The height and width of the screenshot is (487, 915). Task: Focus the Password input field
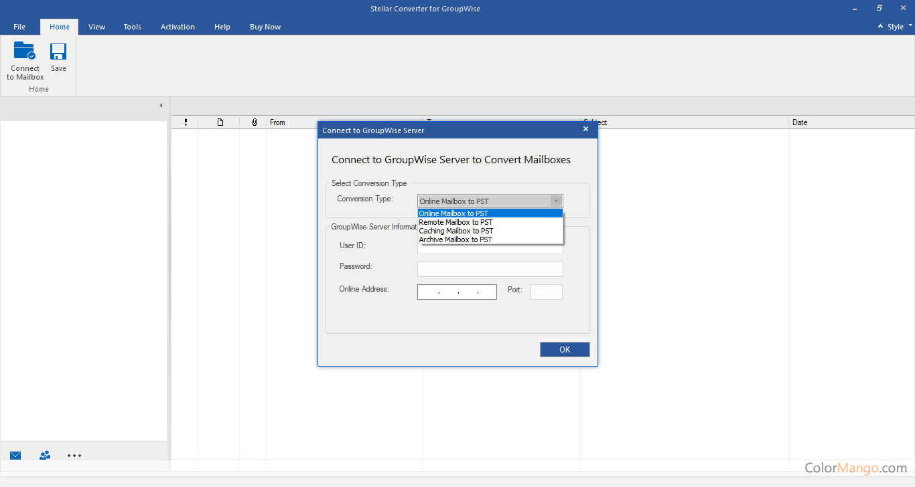pyautogui.click(x=490, y=269)
